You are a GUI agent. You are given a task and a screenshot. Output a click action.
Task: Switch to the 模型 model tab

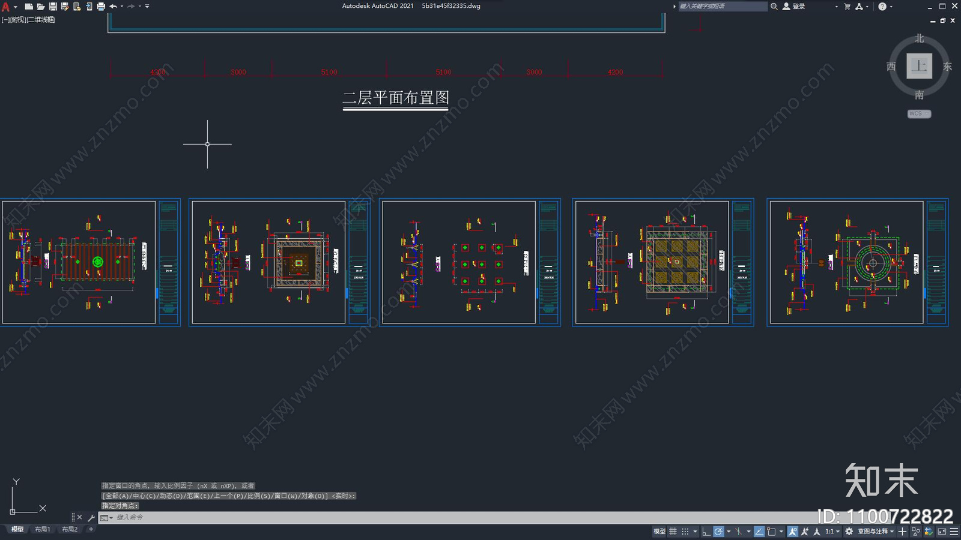[x=17, y=529]
